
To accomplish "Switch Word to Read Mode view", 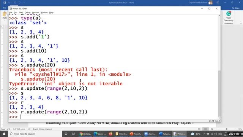I will 199,129.
